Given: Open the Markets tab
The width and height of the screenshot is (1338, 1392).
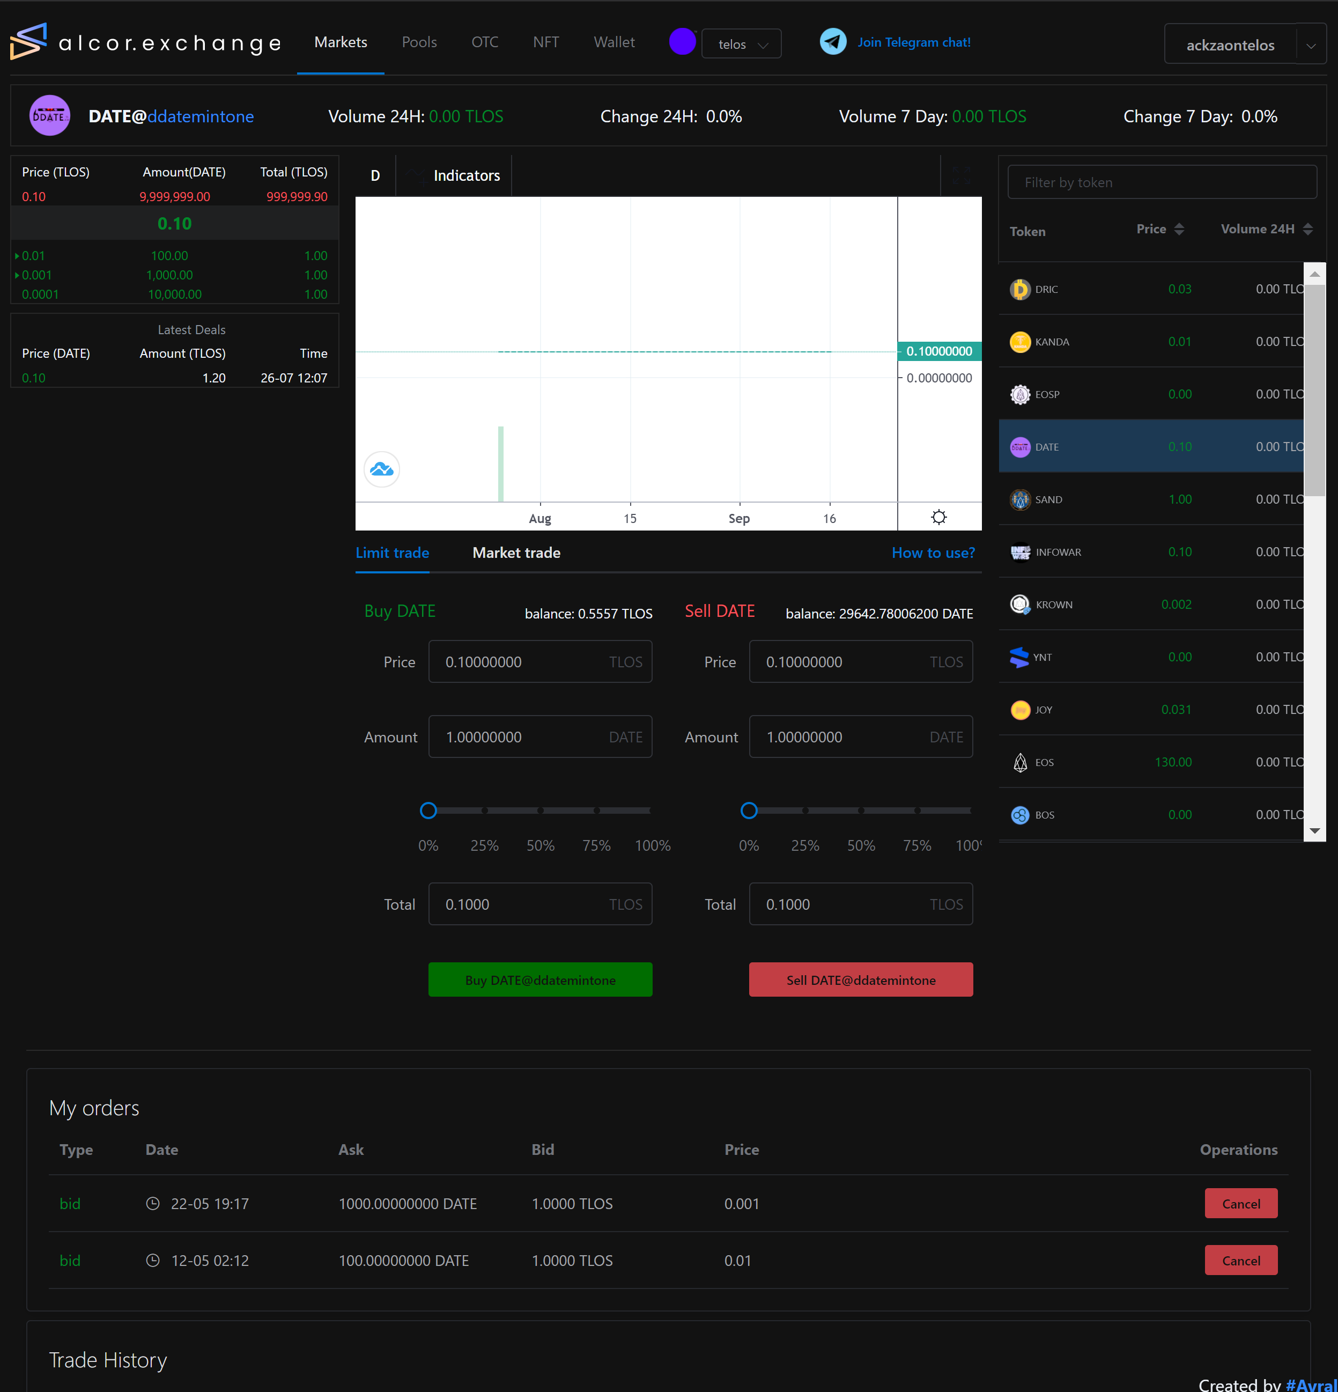Looking at the screenshot, I should click(341, 42).
